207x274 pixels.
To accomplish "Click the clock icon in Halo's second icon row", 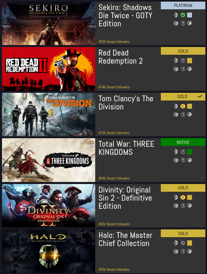I will pos(190,251).
